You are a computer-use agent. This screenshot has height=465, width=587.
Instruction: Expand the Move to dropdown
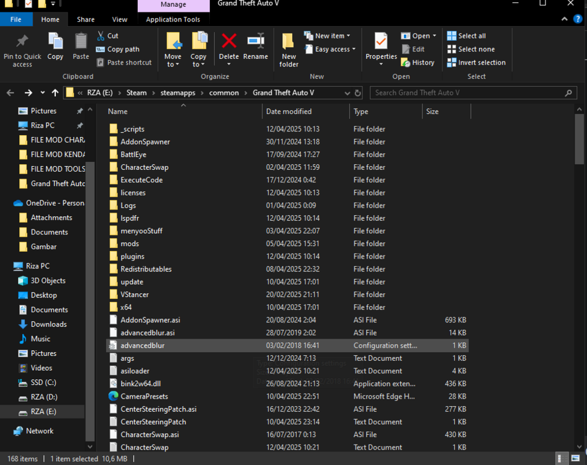click(x=173, y=48)
